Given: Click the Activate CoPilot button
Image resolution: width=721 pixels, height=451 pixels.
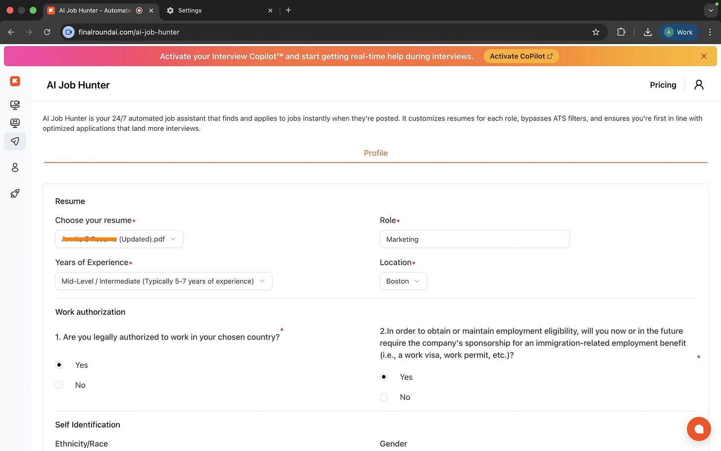Looking at the screenshot, I should (521, 56).
